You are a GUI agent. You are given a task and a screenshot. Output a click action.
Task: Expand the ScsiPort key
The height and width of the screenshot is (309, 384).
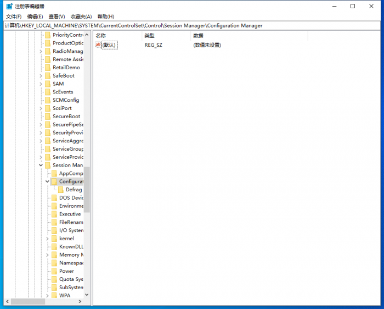pyautogui.click(x=41, y=108)
